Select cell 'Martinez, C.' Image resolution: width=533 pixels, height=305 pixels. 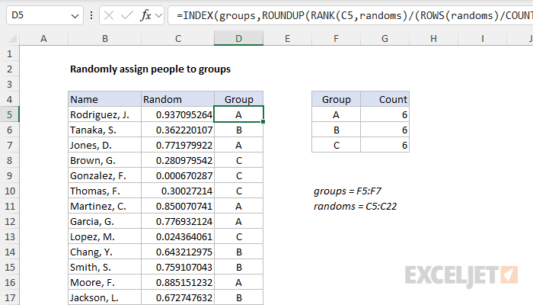pyautogui.click(x=105, y=207)
